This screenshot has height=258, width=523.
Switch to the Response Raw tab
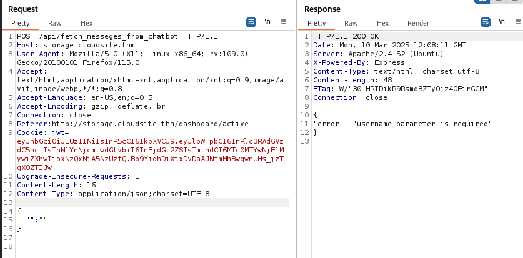[351, 23]
